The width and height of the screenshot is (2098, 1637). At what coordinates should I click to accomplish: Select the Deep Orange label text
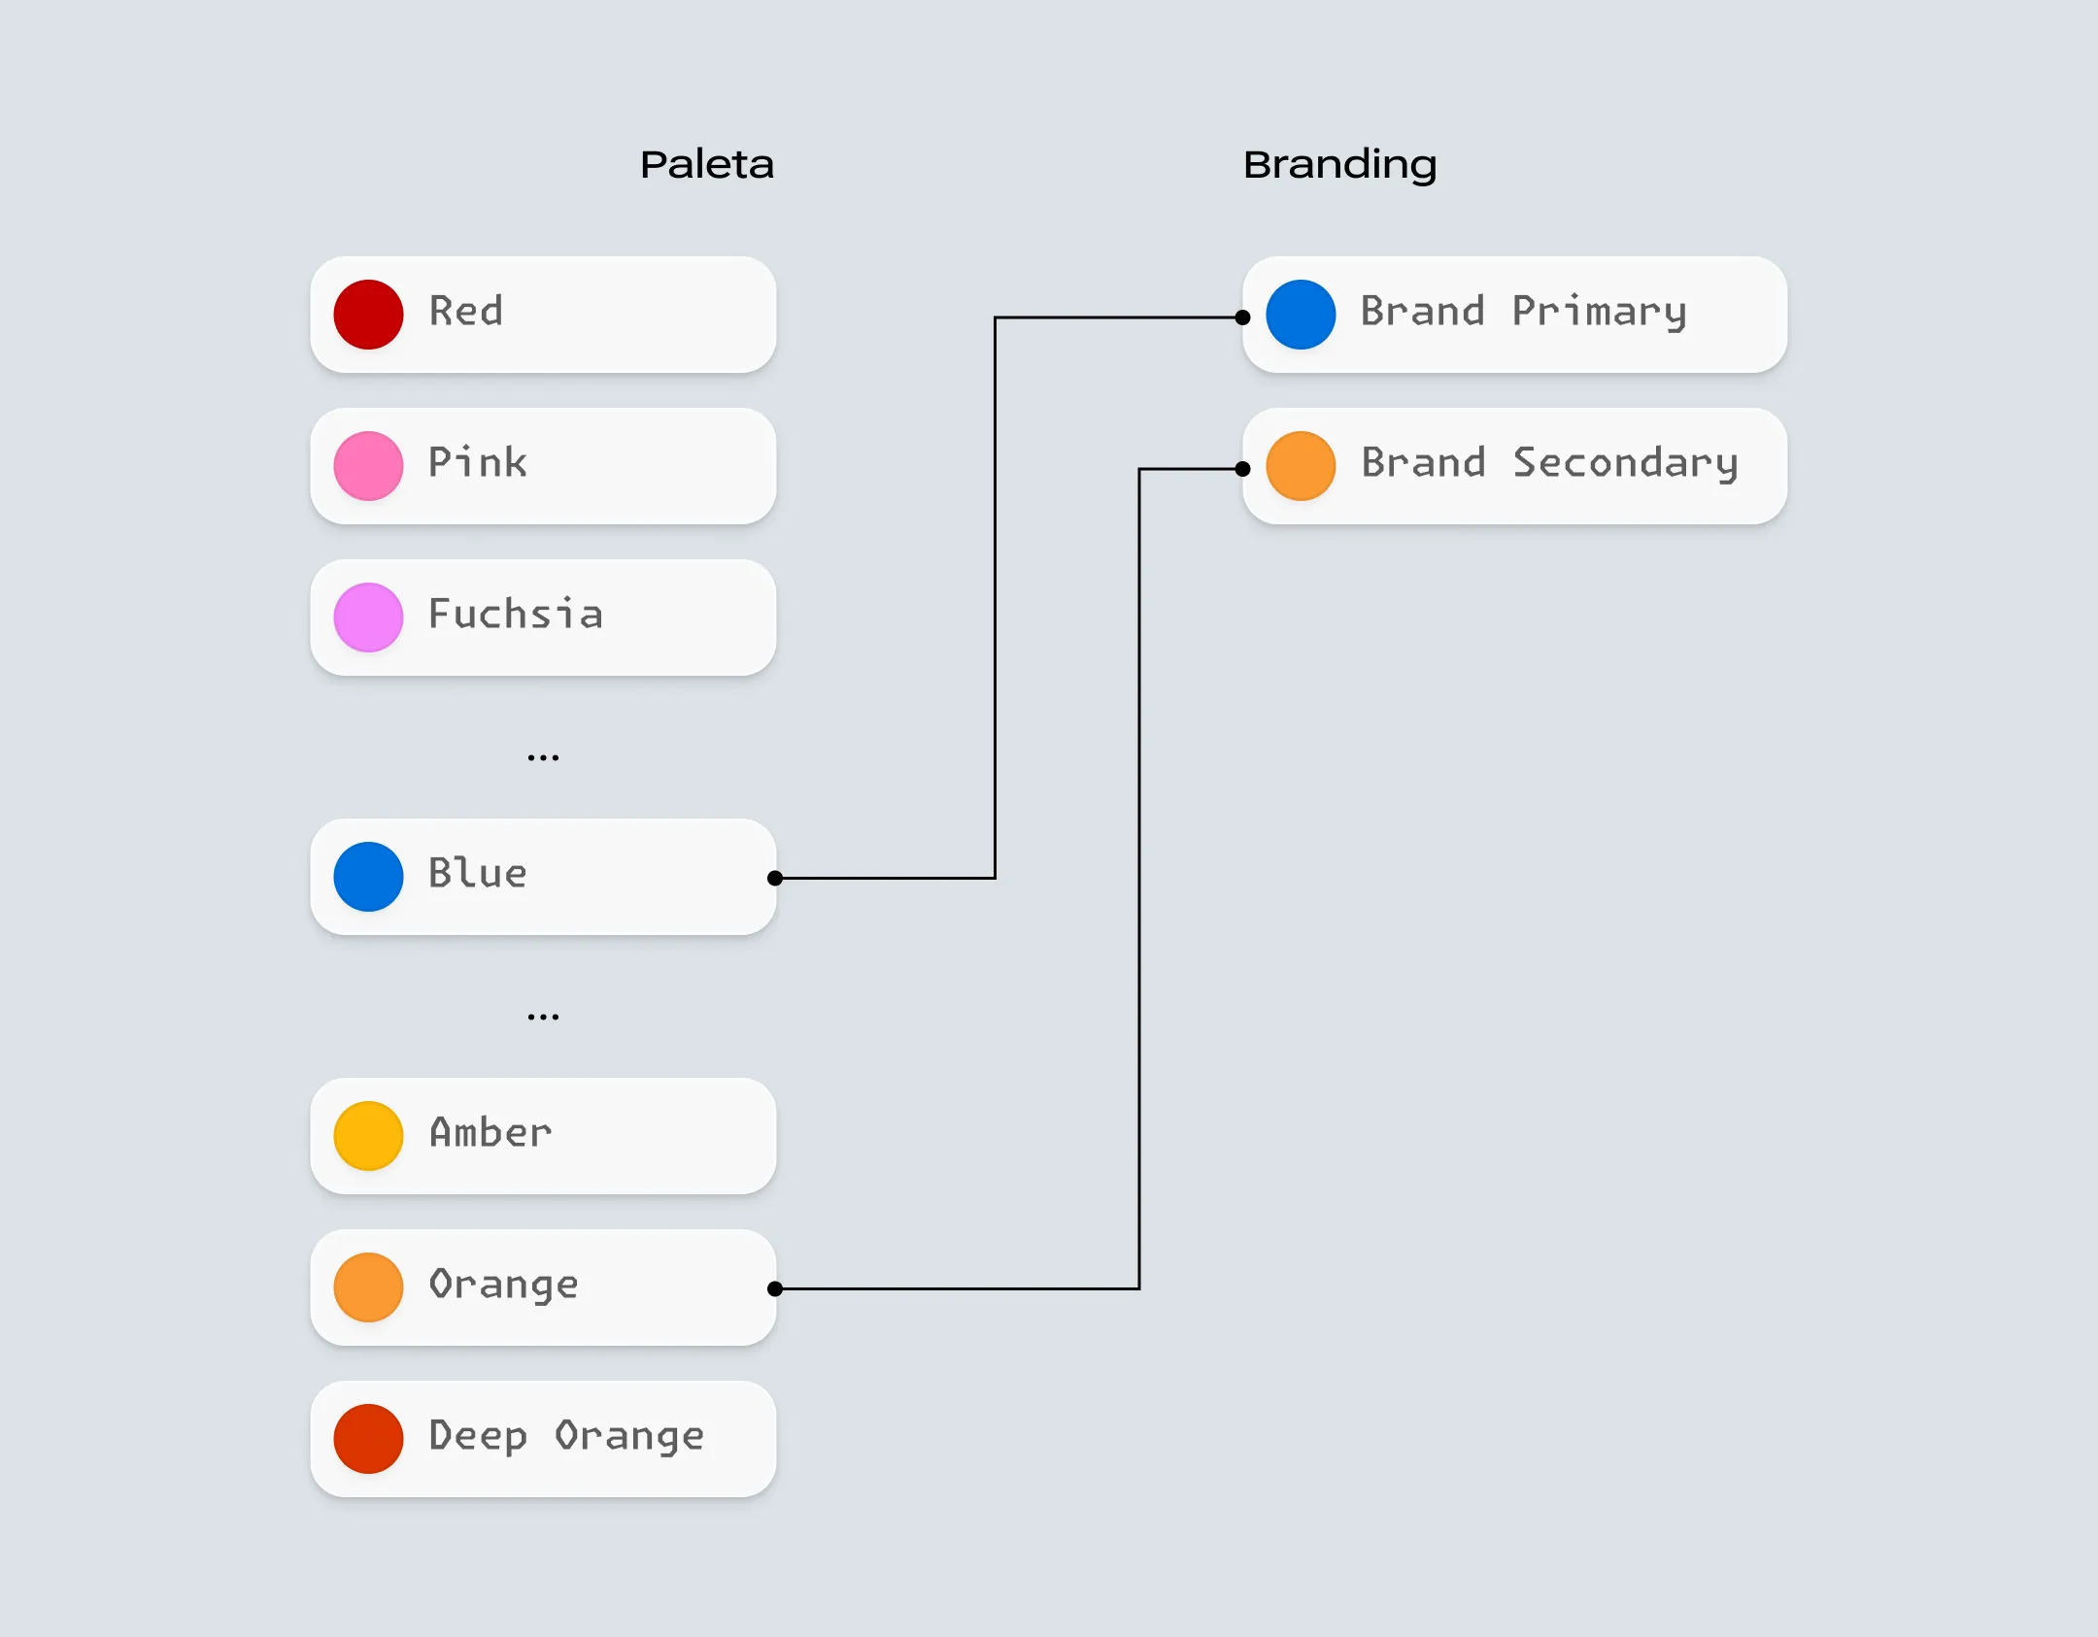(x=566, y=1436)
